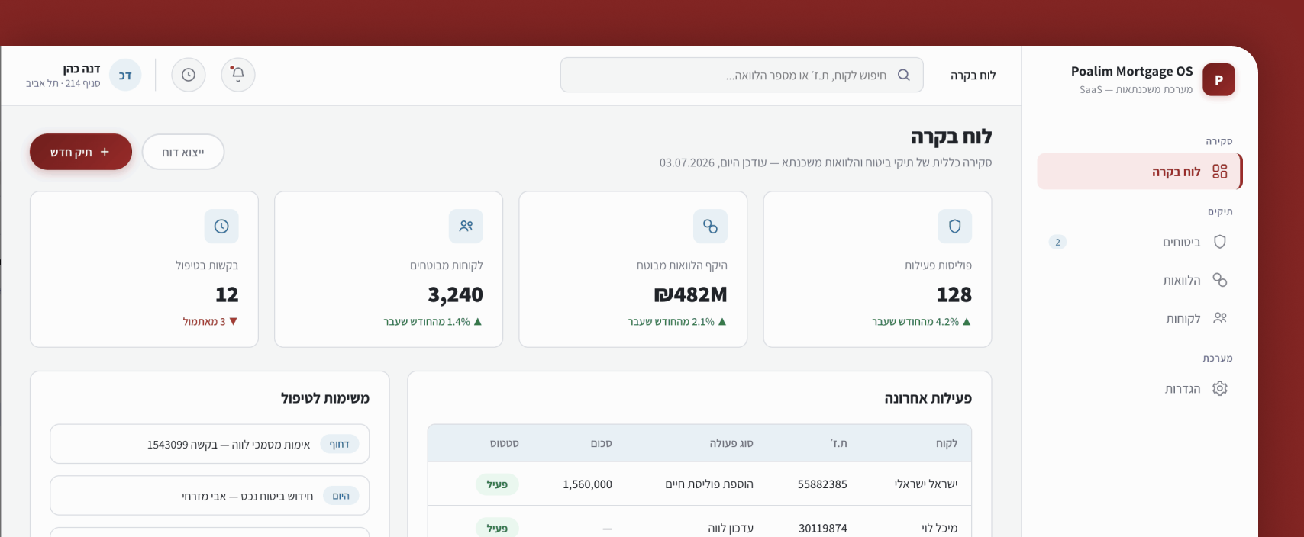Click the ID 30119874 cell
The width and height of the screenshot is (1304, 537).
coord(823,528)
